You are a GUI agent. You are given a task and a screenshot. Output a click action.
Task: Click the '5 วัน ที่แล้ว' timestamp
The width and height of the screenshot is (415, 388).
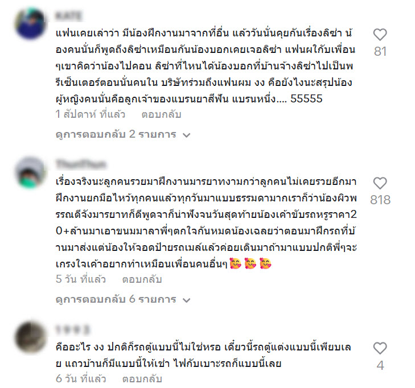[x=81, y=279]
